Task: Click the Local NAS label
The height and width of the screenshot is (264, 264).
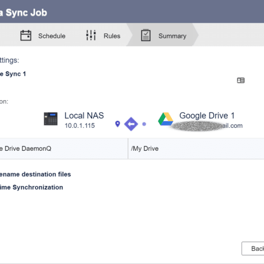Action: 84,116
